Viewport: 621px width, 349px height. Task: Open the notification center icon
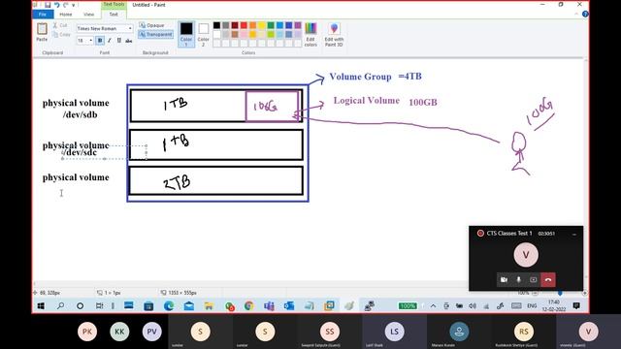[x=576, y=306]
